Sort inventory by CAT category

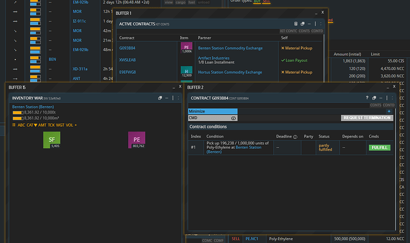click(32, 125)
